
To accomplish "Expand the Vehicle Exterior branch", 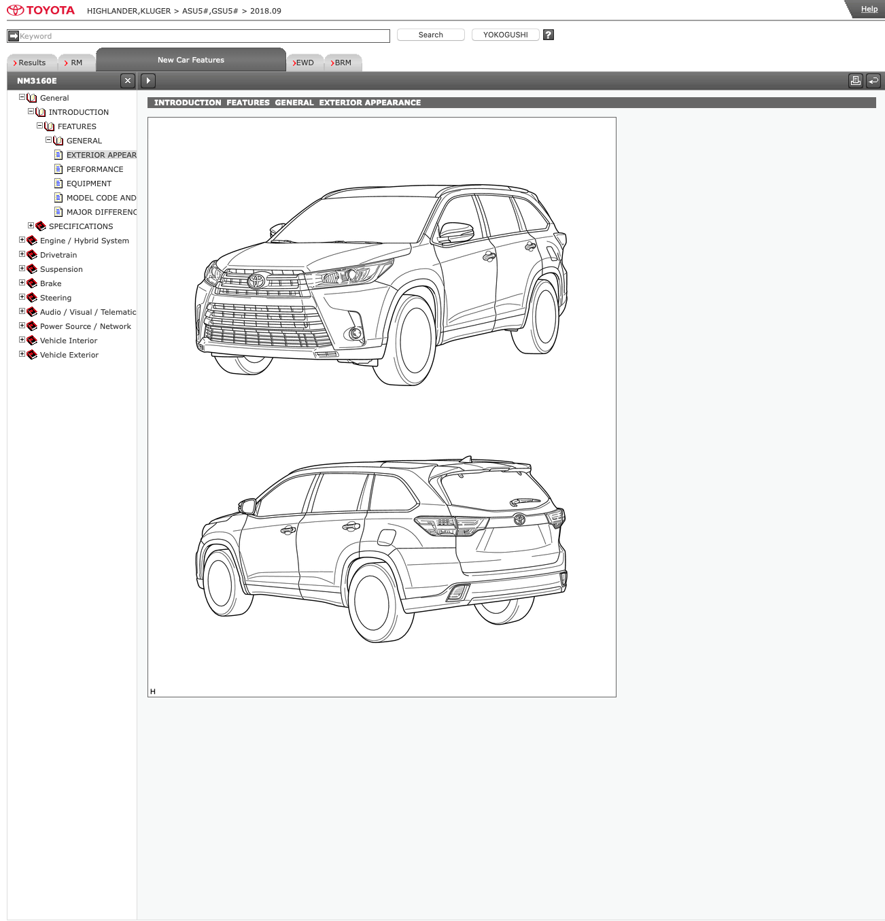I will tap(22, 354).
